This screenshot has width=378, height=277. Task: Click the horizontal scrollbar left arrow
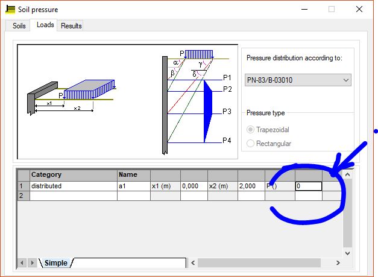tap(193, 263)
